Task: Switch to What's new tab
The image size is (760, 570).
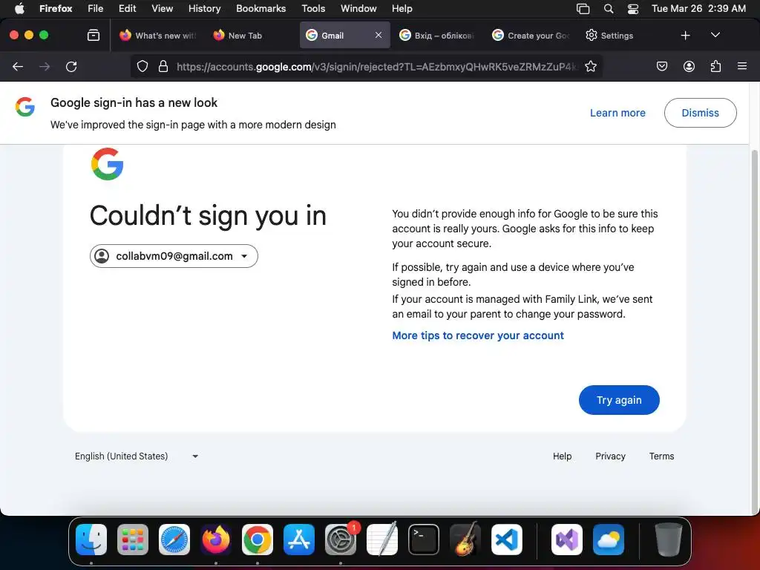Action: (x=158, y=36)
